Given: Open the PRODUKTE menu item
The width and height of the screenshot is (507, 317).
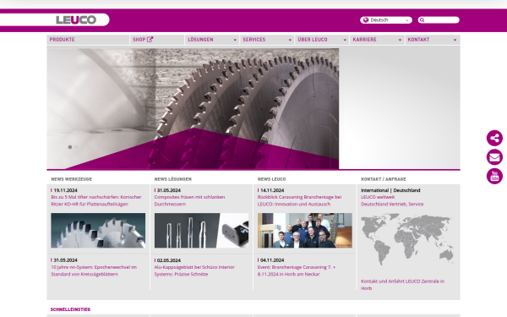Looking at the screenshot, I should (x=88, y=40).
